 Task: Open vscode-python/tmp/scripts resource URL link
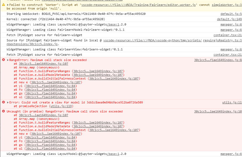pyautogui.click(x=152, y=40)
